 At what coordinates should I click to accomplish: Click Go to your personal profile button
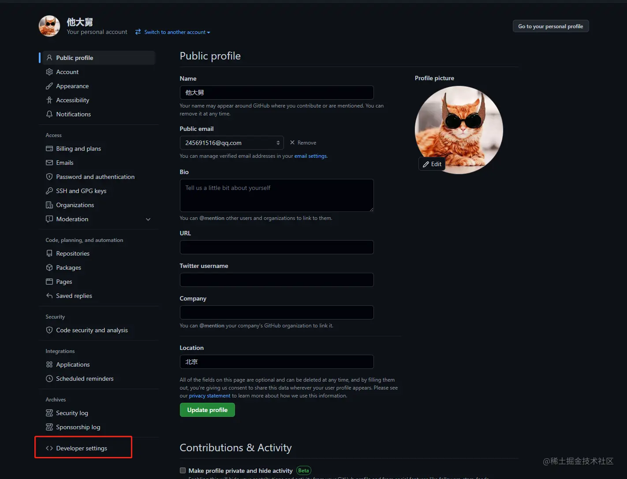point(551,26)
